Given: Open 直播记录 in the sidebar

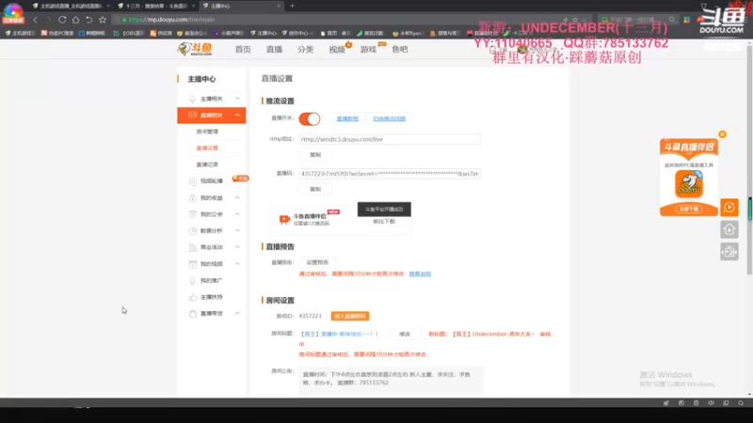Looking at the screenshot, I should coord(207,164).
